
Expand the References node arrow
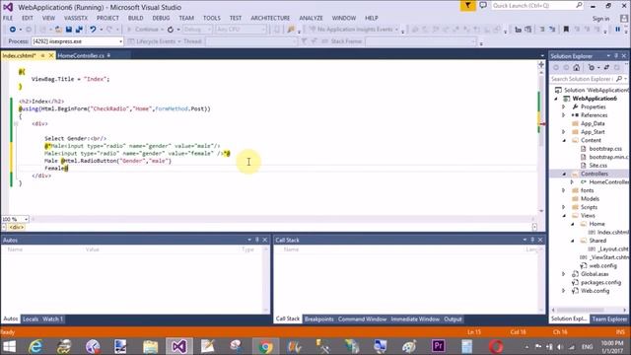coord(564,115)
